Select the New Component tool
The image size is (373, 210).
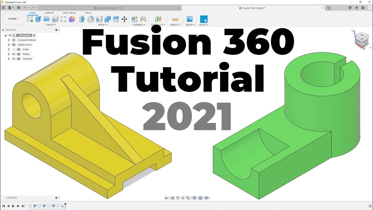[135, 19]
